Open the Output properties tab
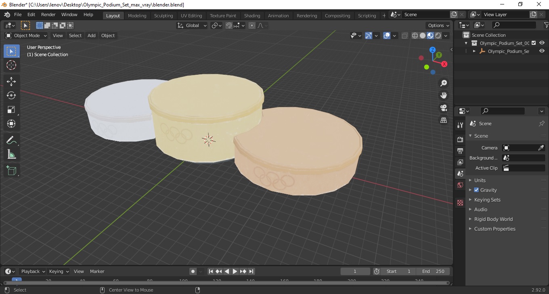 (x=460, y=151)
